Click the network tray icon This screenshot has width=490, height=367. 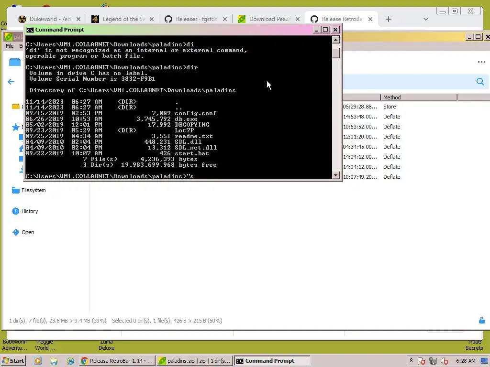click(x=433, y=361)
